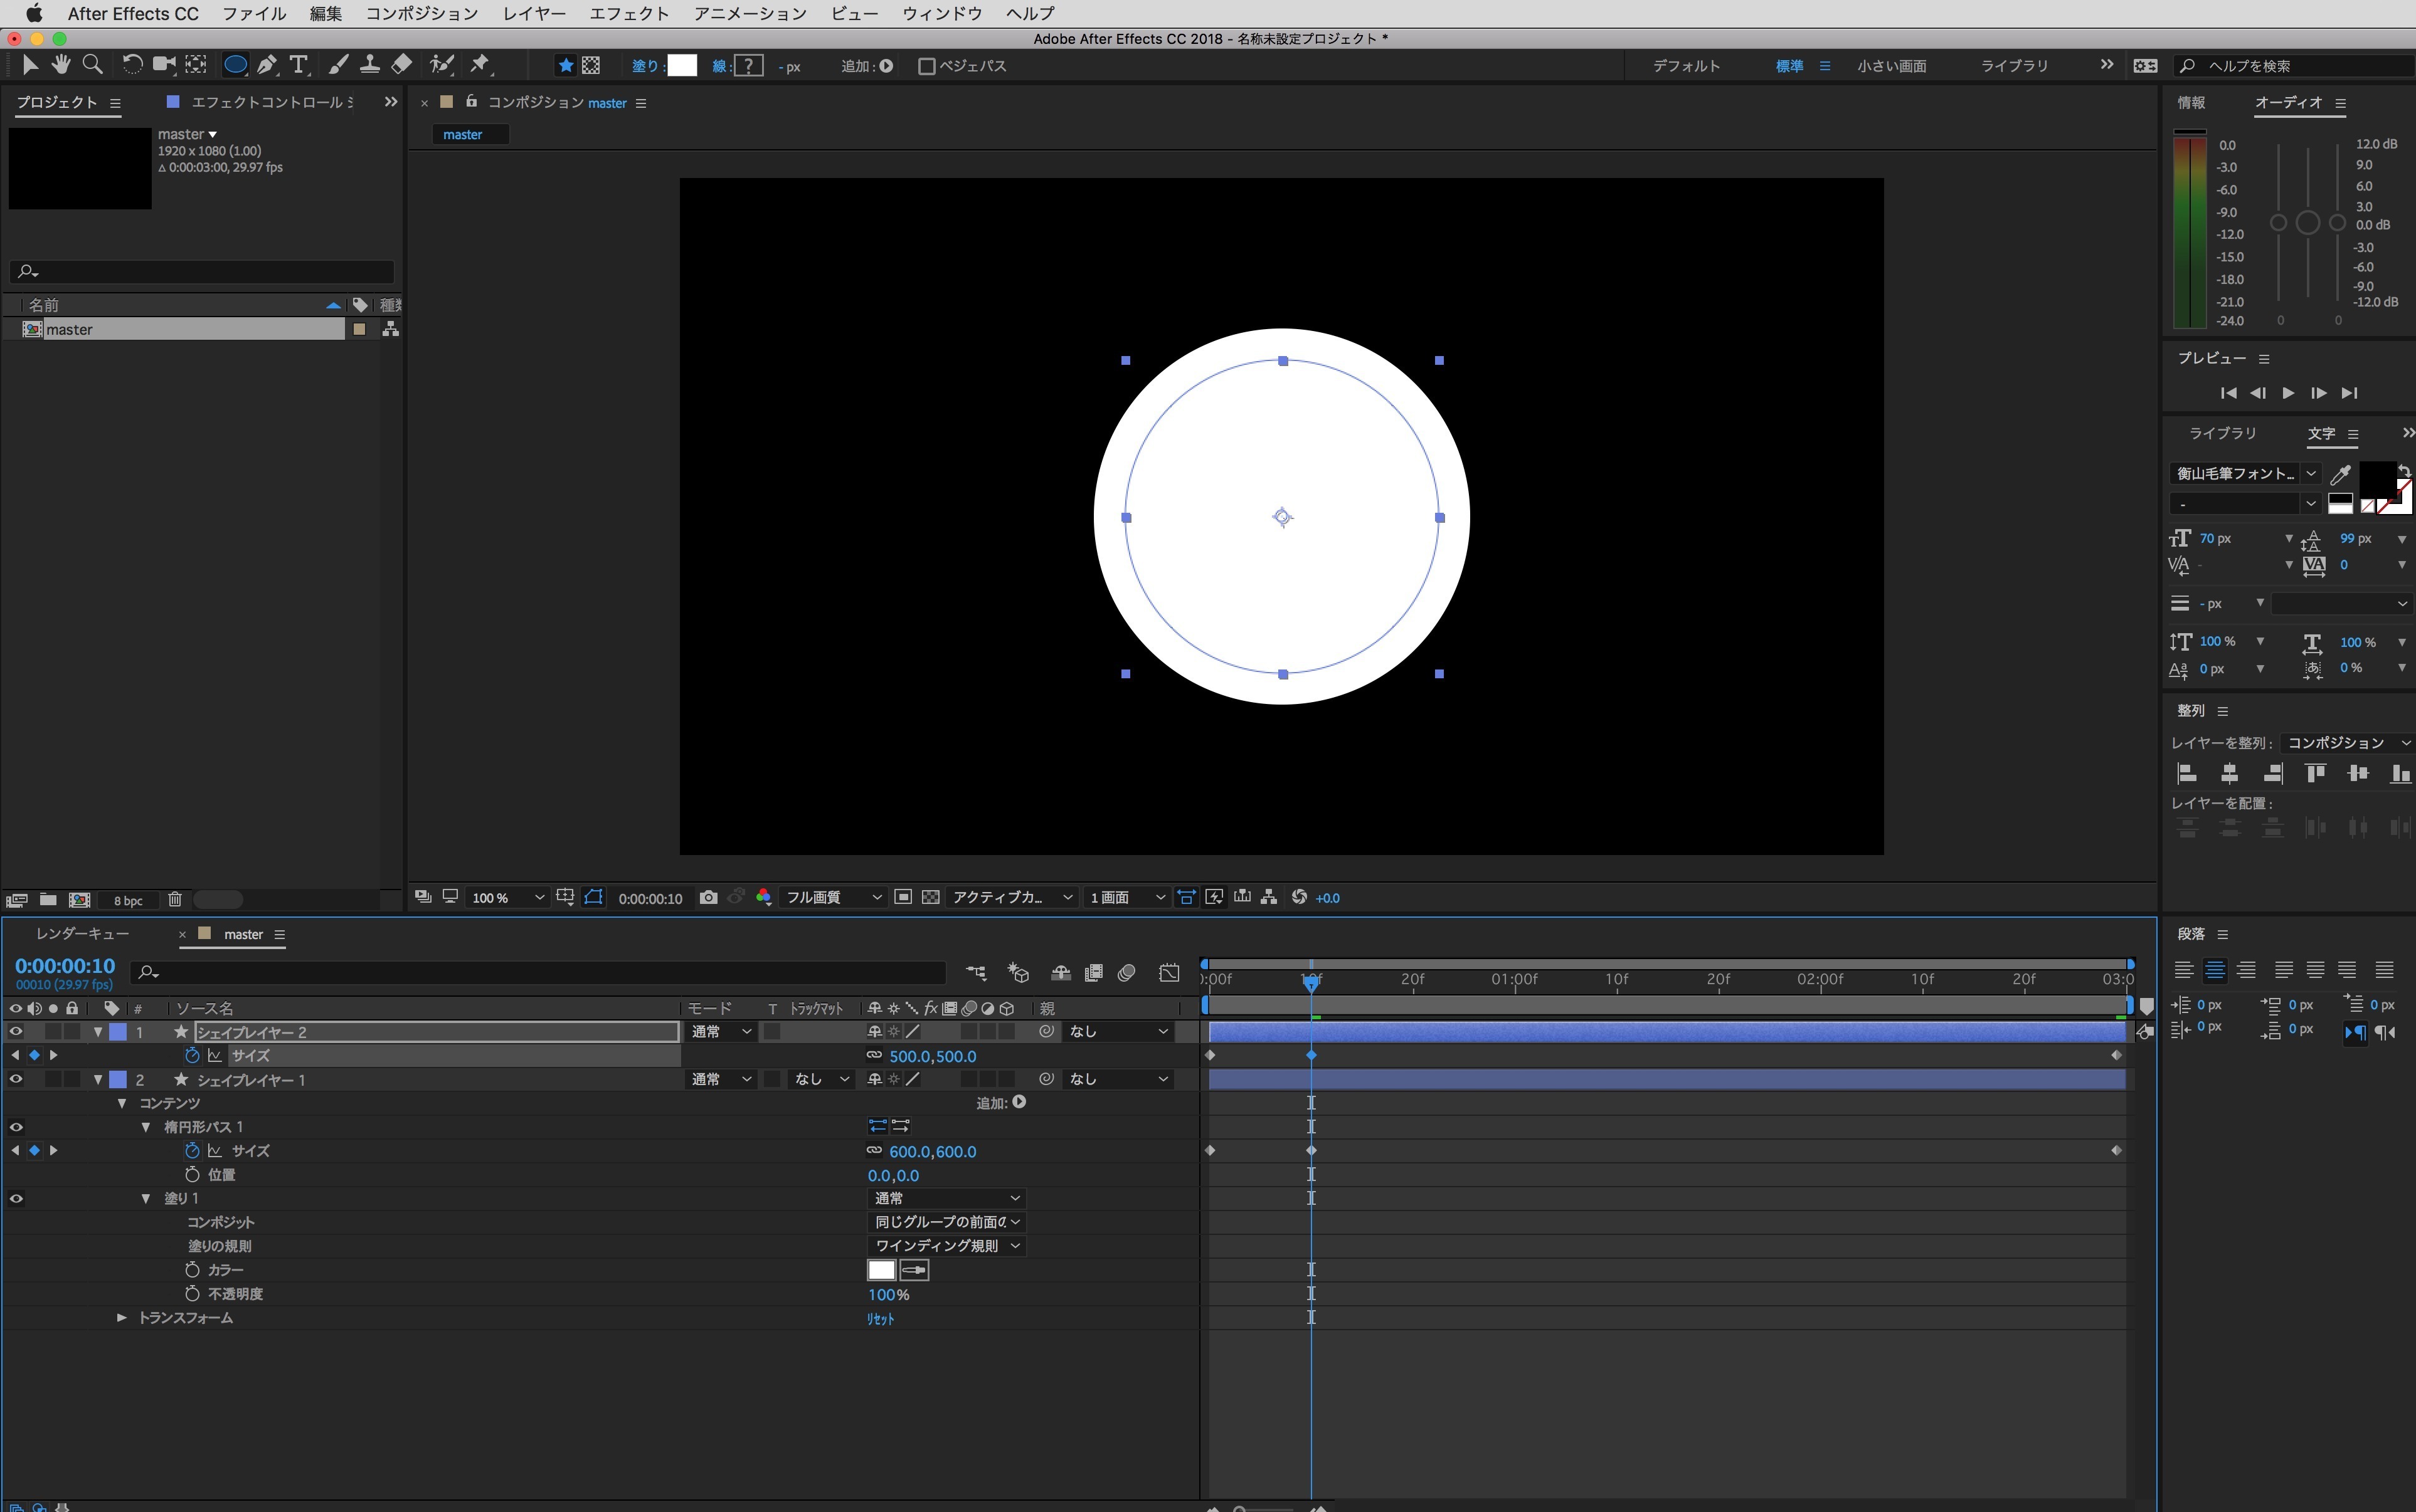Toggle audio for the master composition

[x=36, y=1008]
